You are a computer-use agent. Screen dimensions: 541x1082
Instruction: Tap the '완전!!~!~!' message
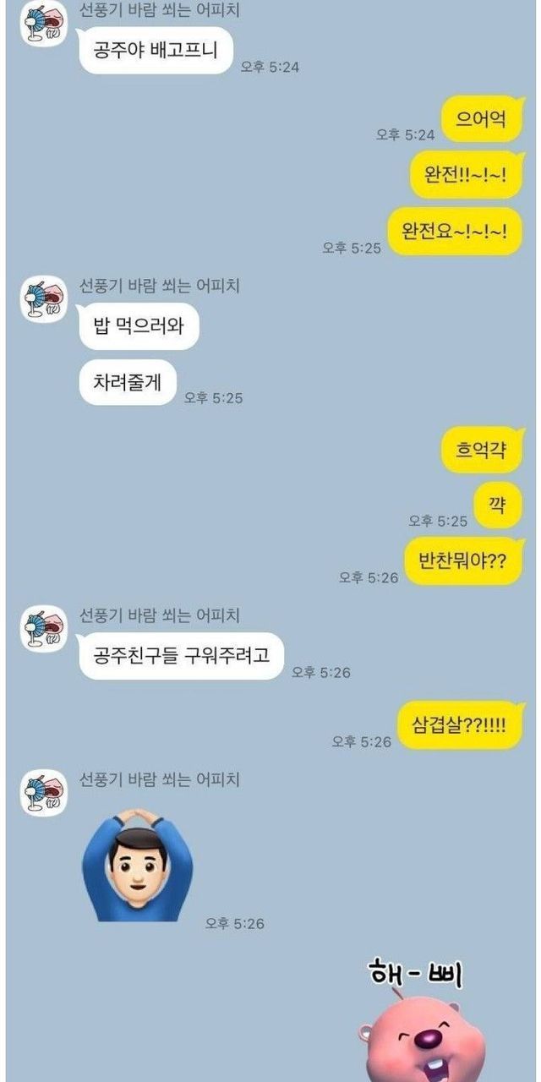pyautogui.click(x=467, y=175)
